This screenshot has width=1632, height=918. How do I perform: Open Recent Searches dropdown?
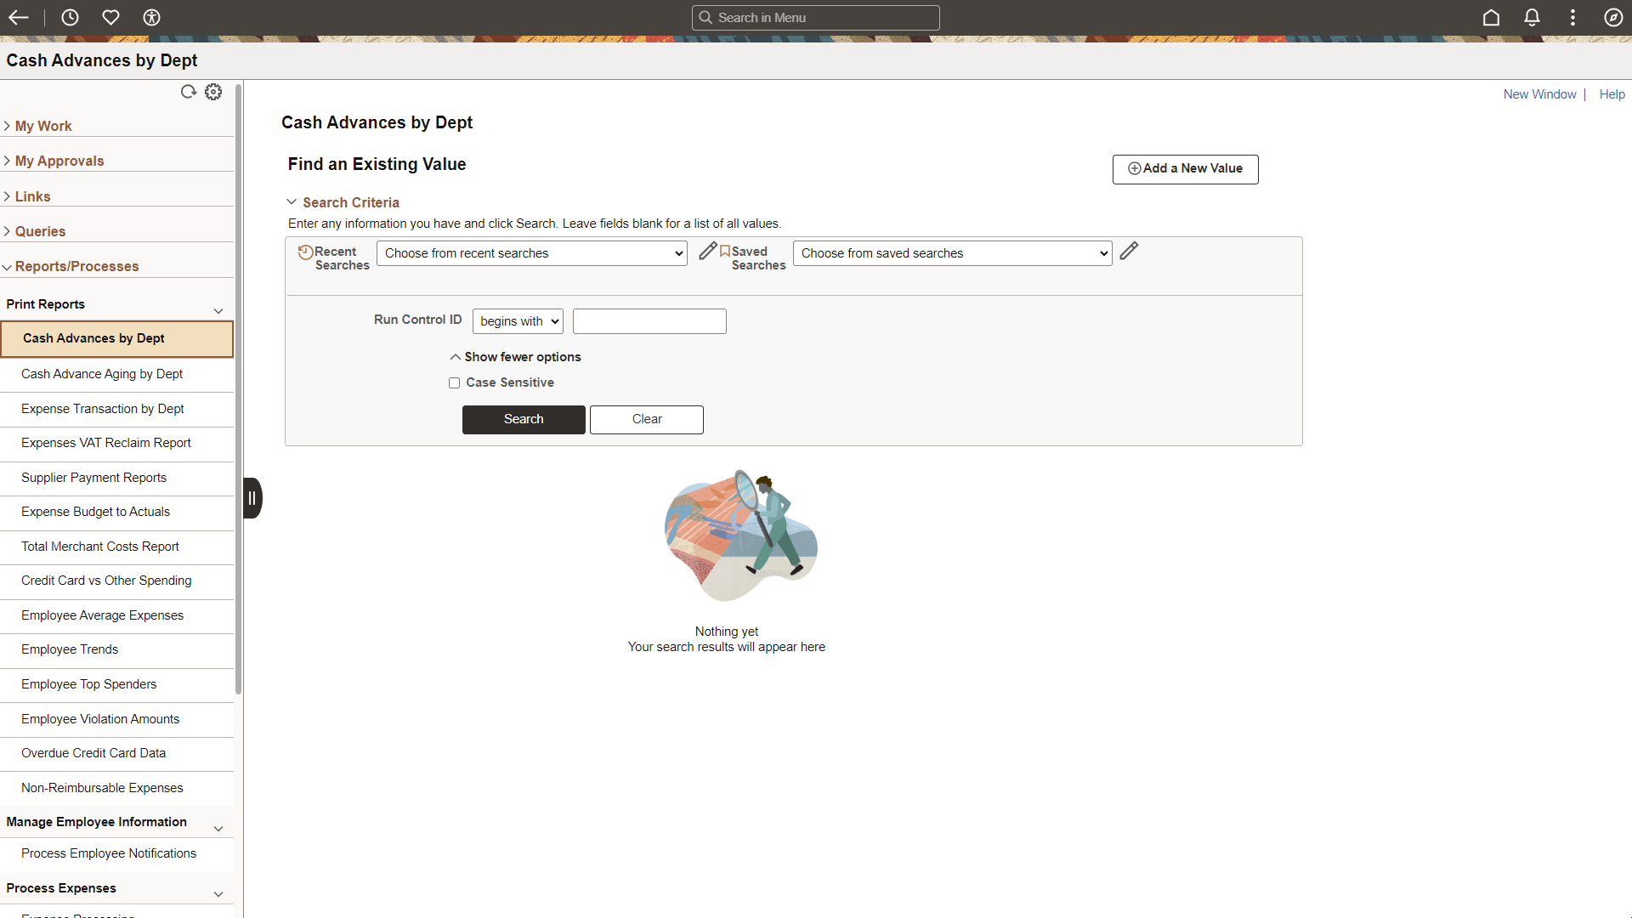[x=531, y=252]
